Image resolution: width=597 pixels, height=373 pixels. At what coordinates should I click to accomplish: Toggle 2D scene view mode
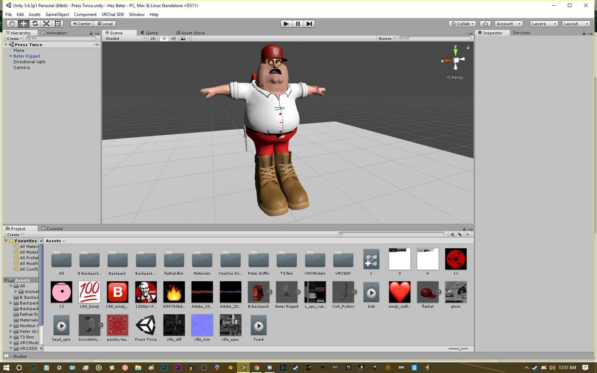point(153,38)
